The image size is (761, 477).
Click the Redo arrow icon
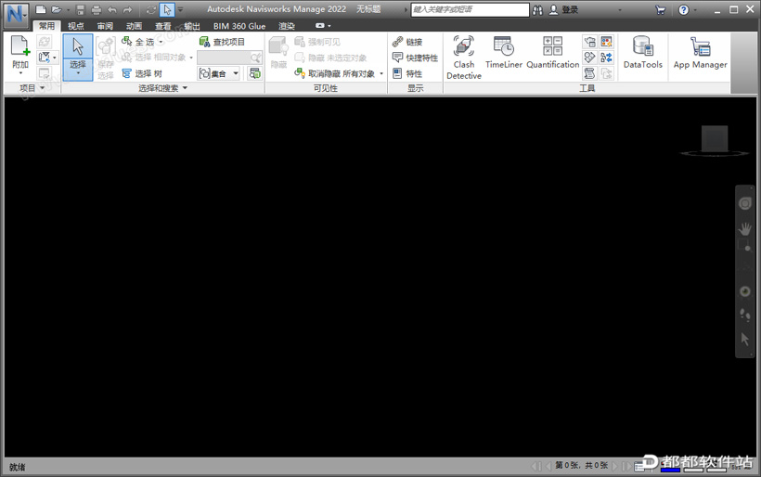[x=128, y=9]
